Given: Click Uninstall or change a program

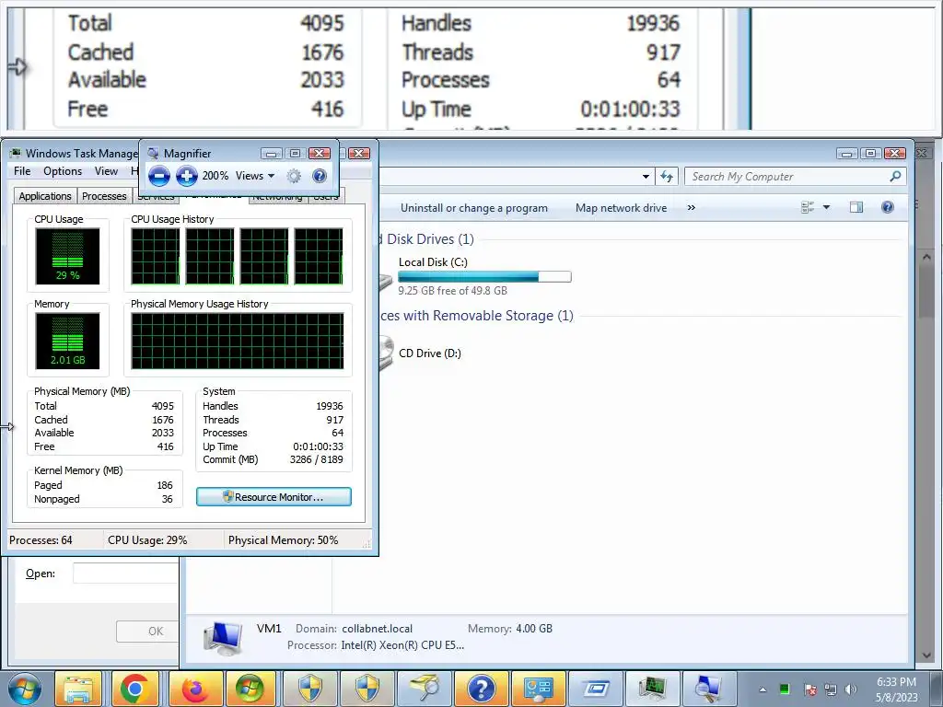Looking at the screenshot, I should (474, 208).
